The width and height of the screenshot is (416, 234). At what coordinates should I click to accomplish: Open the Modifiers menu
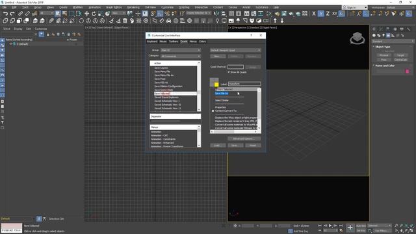tap(78, 7)
